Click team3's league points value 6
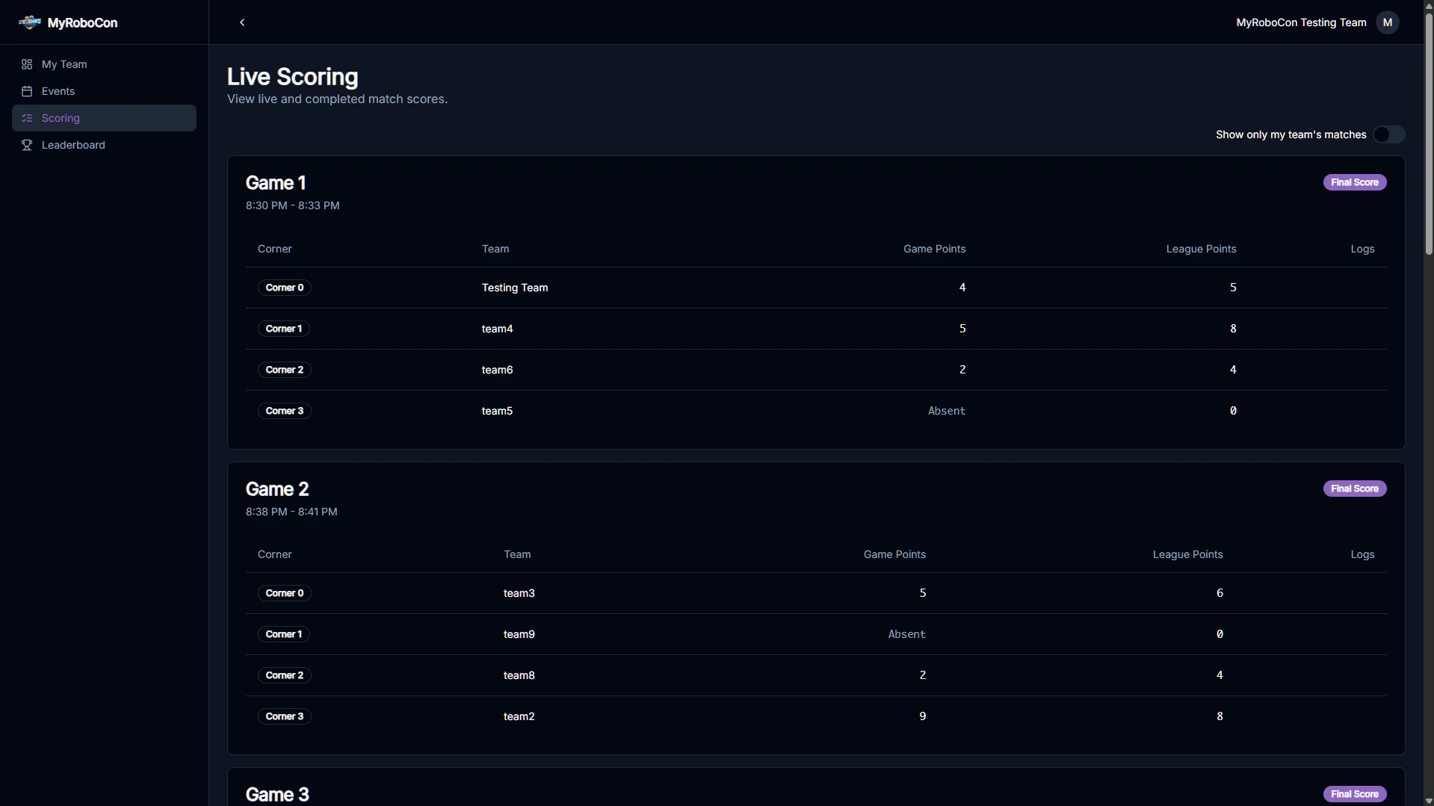The height and width of the screenshot is (806, 1434). point(1220,593)
